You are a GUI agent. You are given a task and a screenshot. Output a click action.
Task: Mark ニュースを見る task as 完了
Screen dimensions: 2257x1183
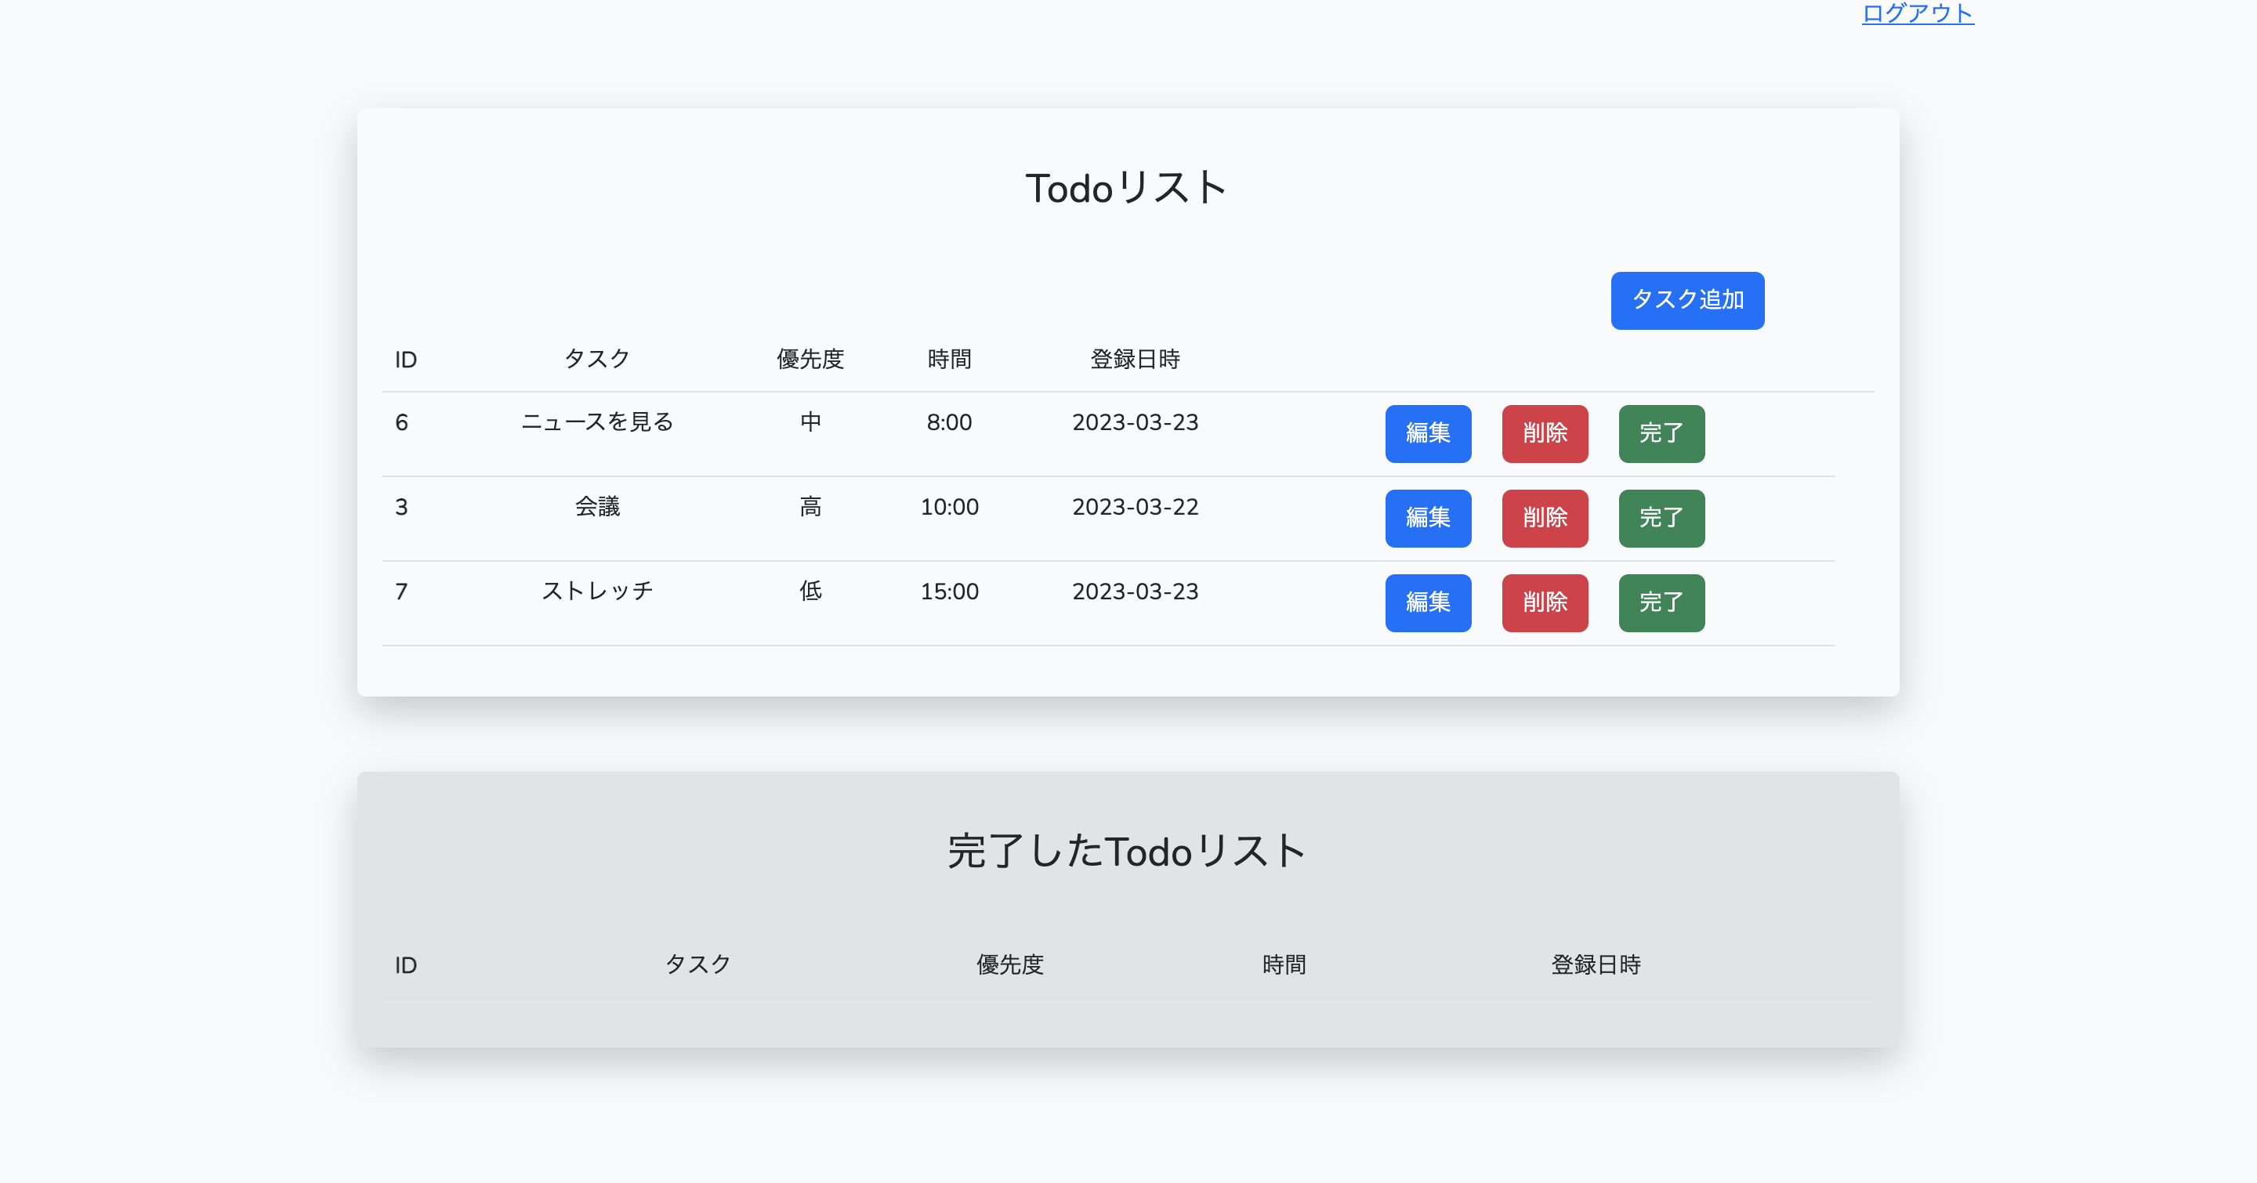tap(1661, 433)
